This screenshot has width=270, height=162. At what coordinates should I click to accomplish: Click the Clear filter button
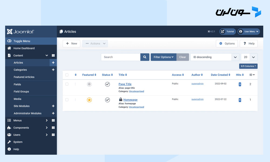[183, 57]
